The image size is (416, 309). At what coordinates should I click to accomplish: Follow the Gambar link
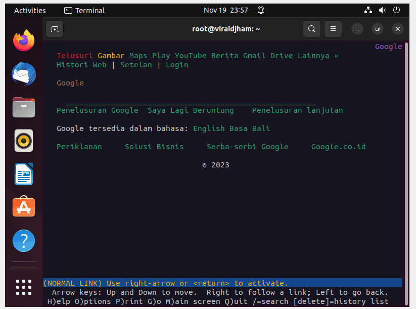111,56
